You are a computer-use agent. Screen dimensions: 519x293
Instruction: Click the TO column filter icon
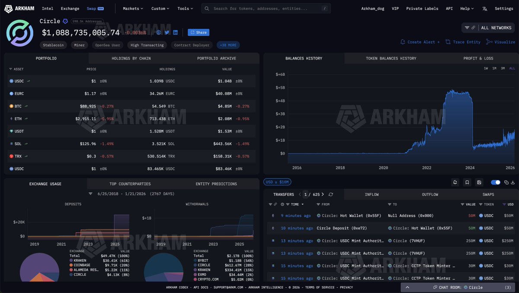coord(390,205)
